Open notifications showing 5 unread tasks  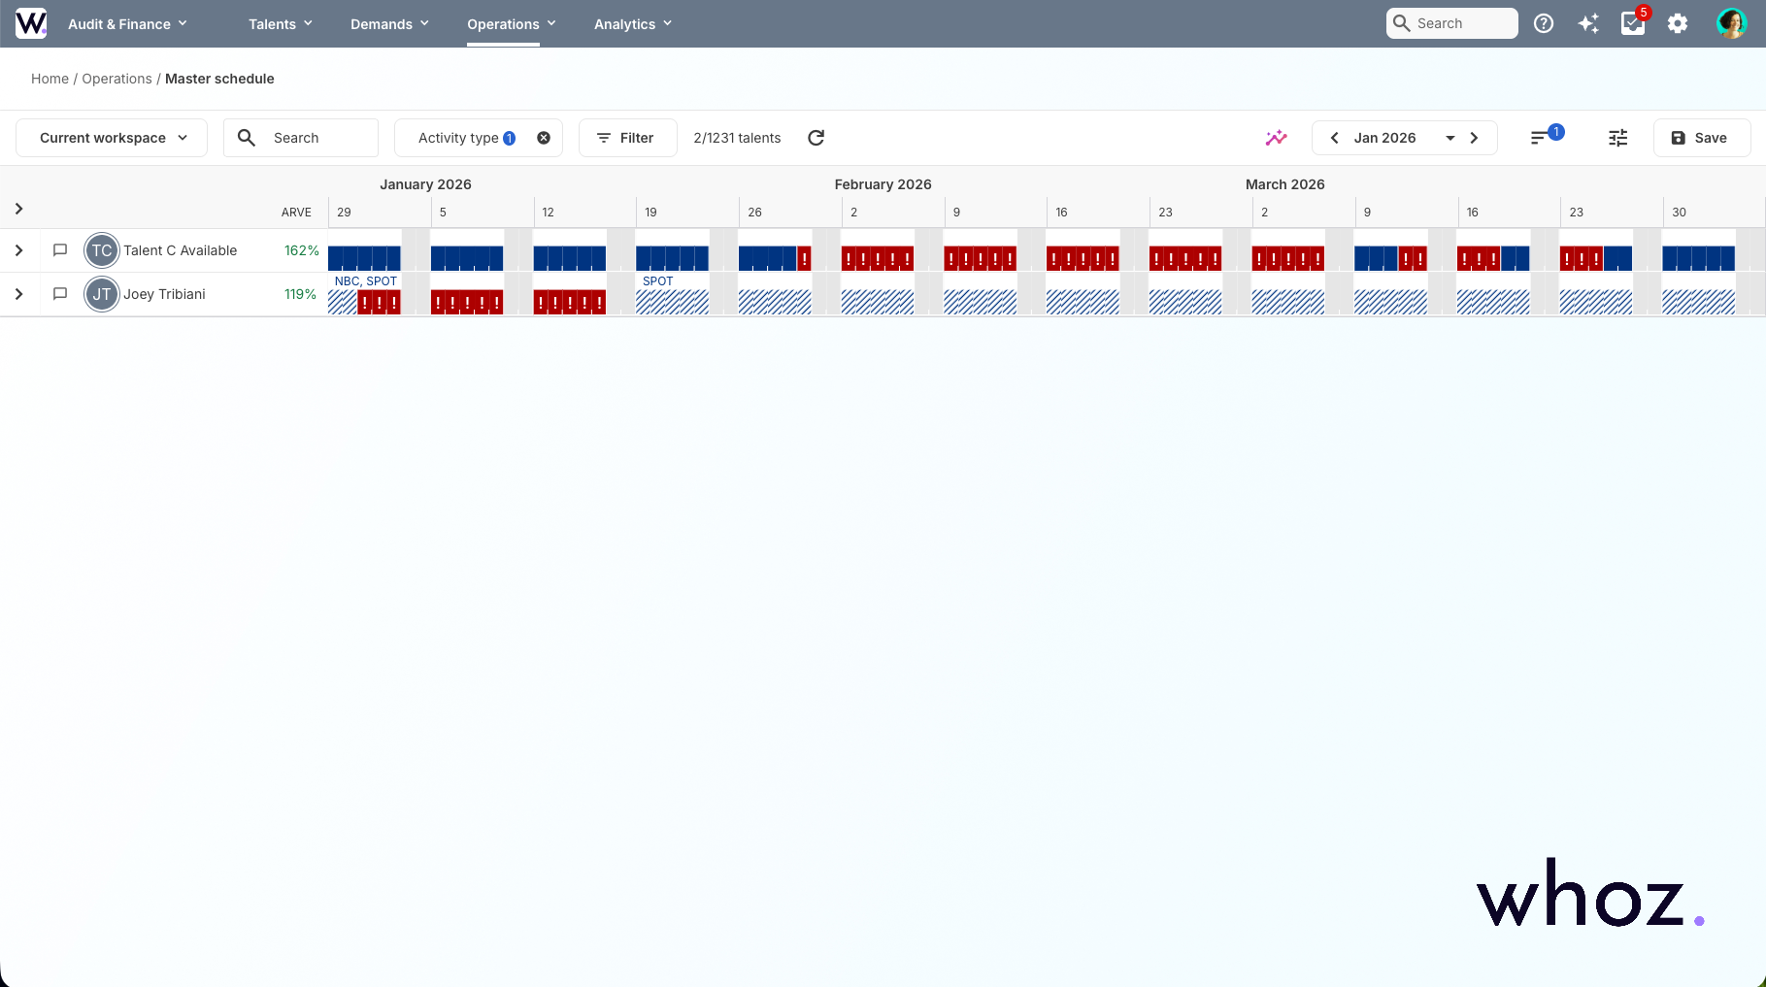(1634, 23)
